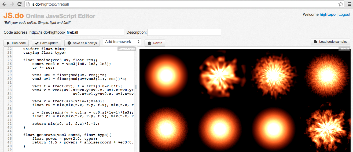Edit the code address field containing fireball
353x152 pixels.
(95, 32)
